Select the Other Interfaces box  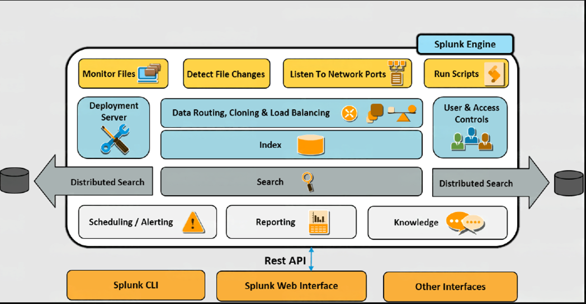450,287
